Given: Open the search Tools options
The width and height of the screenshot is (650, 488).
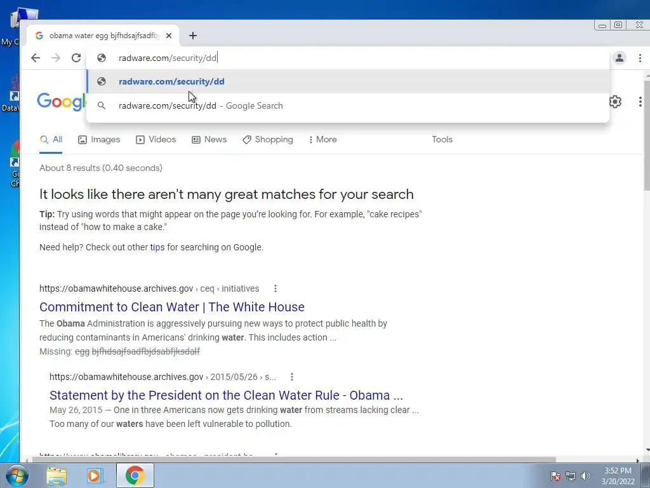Looking at the screenshot, I should coord(442,139).
